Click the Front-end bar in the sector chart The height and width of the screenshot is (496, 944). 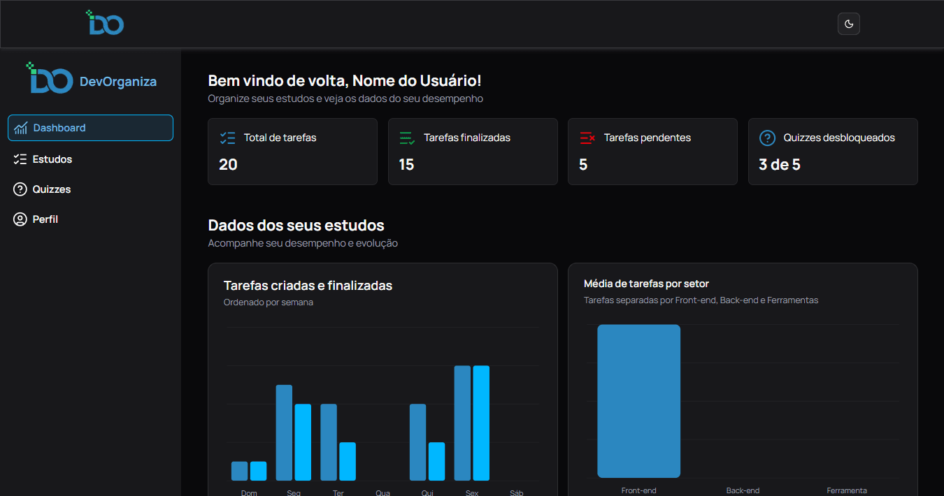click(638, 401)
